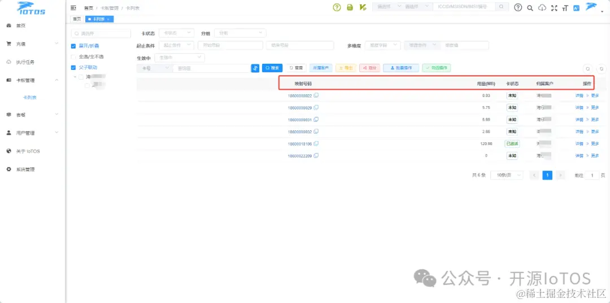Click the tree filter search input
This screenshot has height=303, width=610.
[101, 33]
